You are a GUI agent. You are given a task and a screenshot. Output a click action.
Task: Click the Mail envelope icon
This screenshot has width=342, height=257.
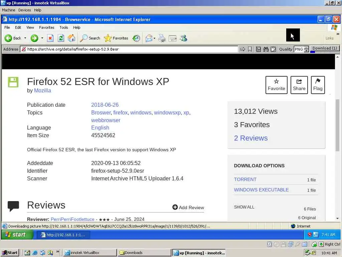(x=149, y=38)
